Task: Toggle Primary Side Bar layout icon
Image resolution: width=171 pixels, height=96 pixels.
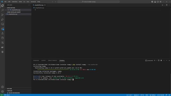Action: pyautogui.click(x=152, y=2)
